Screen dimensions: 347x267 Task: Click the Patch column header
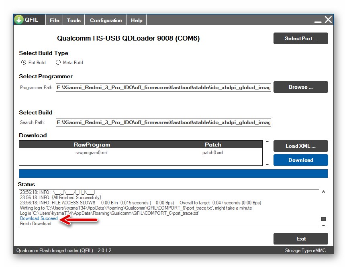213,145
